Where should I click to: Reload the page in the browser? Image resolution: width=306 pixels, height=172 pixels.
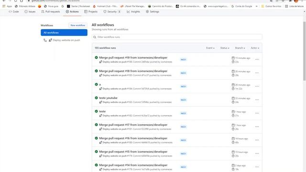pos(15,1)
